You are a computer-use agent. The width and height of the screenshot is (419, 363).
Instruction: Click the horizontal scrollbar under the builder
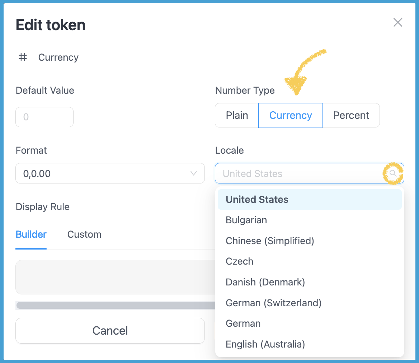116,305
